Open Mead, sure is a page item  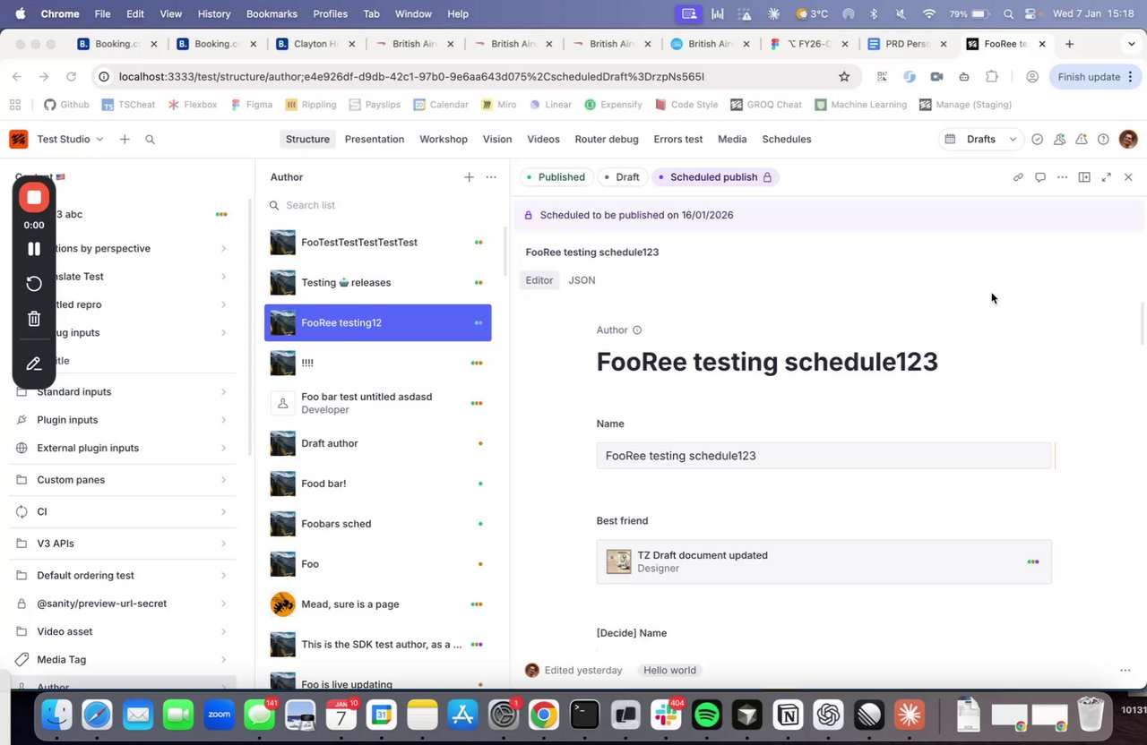378,604
